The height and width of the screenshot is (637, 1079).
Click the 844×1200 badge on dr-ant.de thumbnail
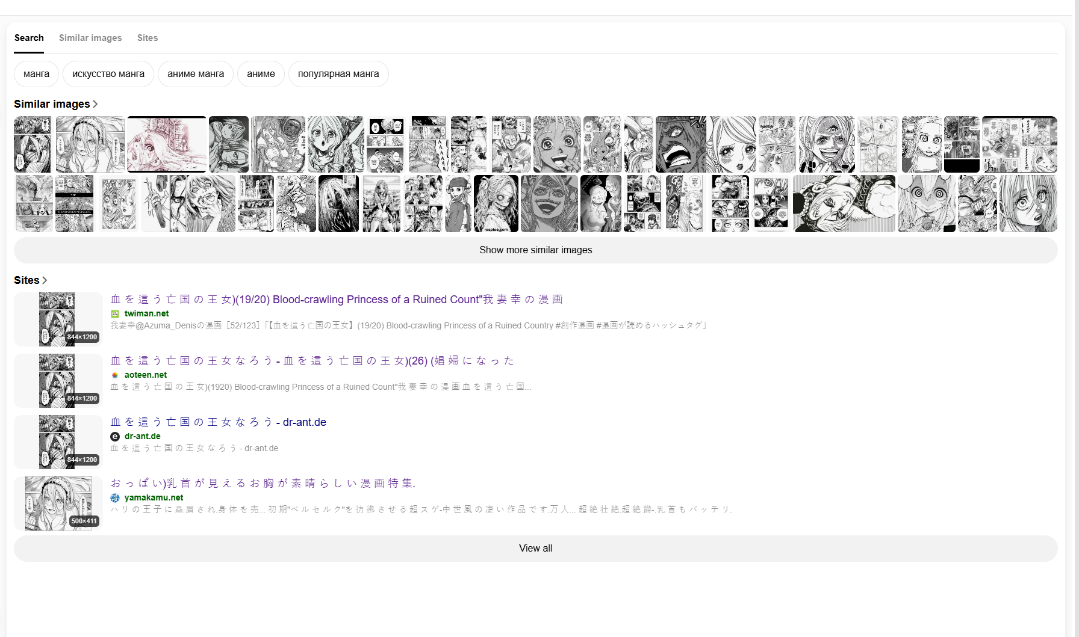[82, 460]
